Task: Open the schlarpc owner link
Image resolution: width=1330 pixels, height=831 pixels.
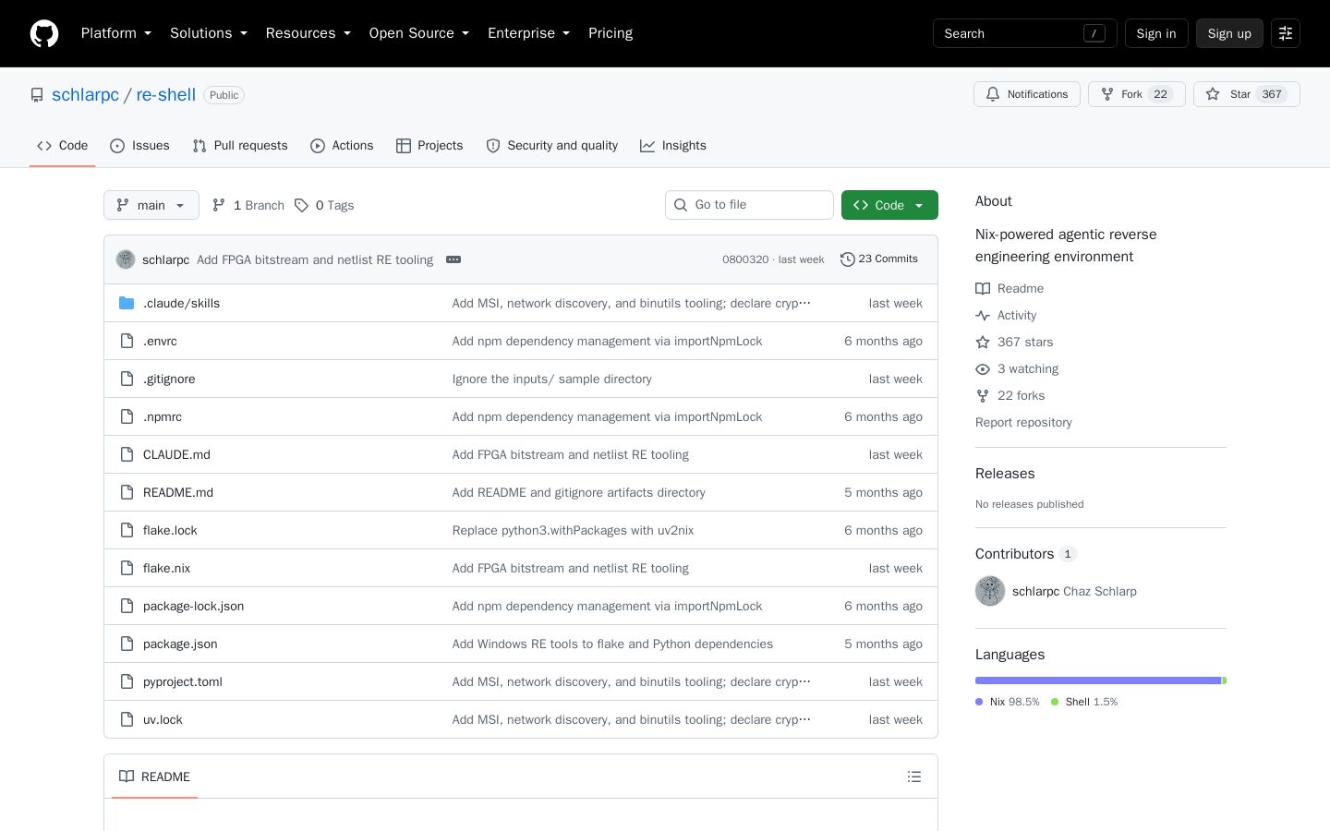Action: [x=85, y=95]
